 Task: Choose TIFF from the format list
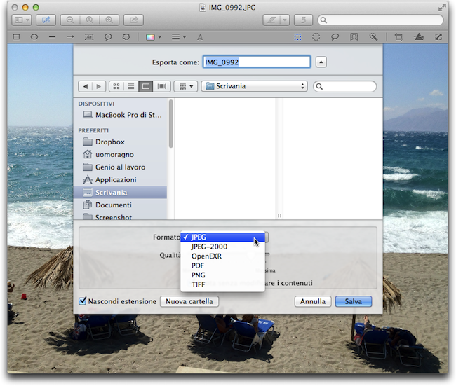pos(198,285)
